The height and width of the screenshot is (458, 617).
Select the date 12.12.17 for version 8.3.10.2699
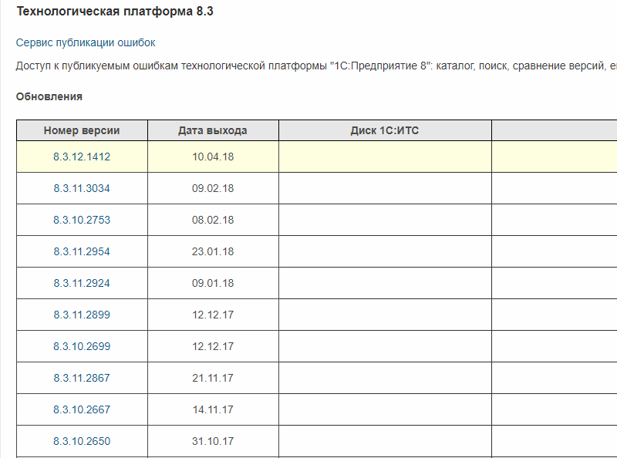click(213, 346)
